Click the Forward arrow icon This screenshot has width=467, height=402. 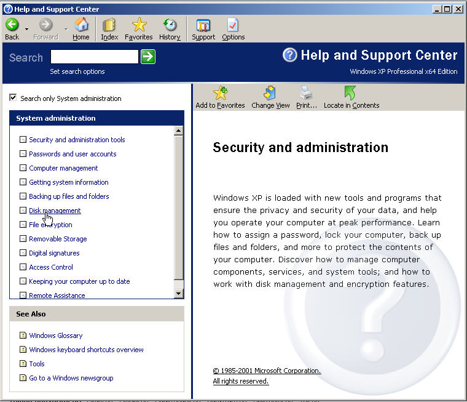tap(45, 25)
